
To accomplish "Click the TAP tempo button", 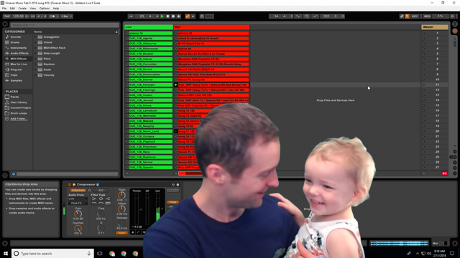I will click(x=6, y=16).
